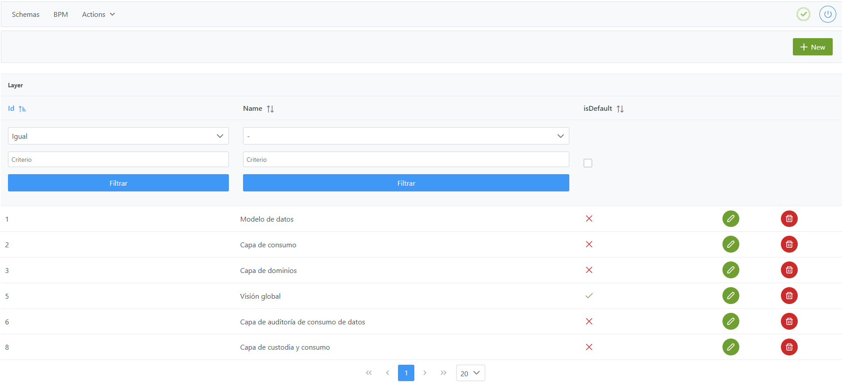The width and height of the screenshot is (842, 382).
Task: Edit Capa de auditoría de consumo de datos
Action: click(730, 321)
